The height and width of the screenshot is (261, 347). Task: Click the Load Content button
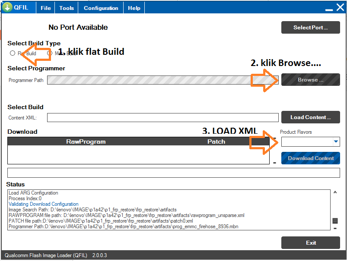pyautogui.click(x=311, y=117)
